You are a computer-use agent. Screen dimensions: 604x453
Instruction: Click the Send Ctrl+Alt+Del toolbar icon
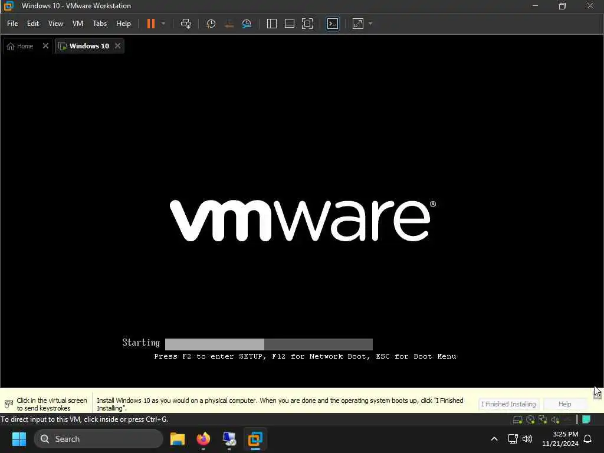186,24
